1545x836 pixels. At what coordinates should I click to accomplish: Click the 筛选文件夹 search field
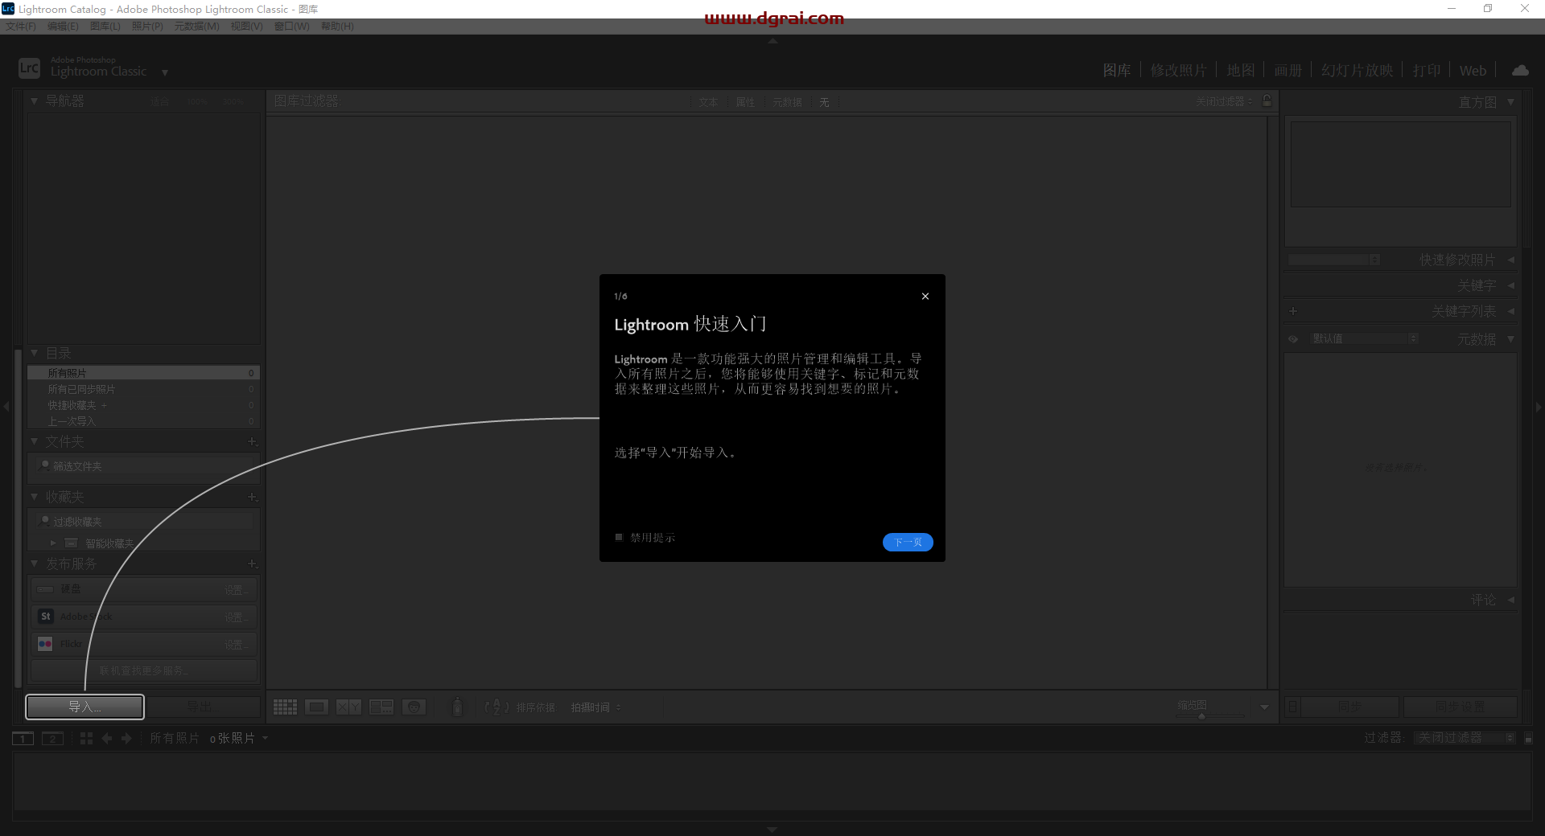[x=145, y=466]
